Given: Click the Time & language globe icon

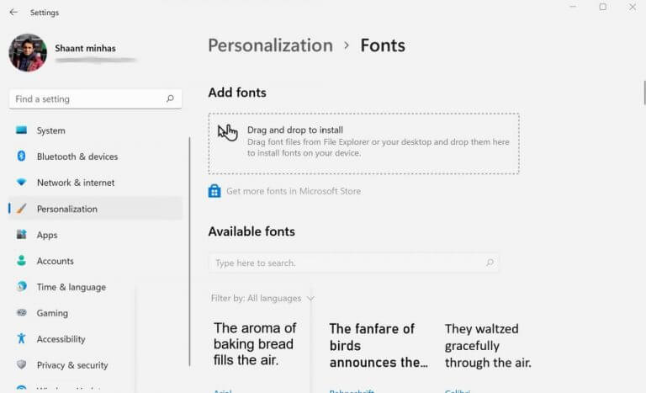Looking at the screenshot, I should [21, 287].
